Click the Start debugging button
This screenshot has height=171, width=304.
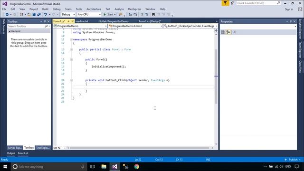point(108,15)
